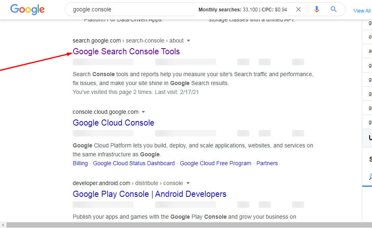The image size is (372, 228).
Task: Click the blue search magnifier icon
Action: click(334, 9)
